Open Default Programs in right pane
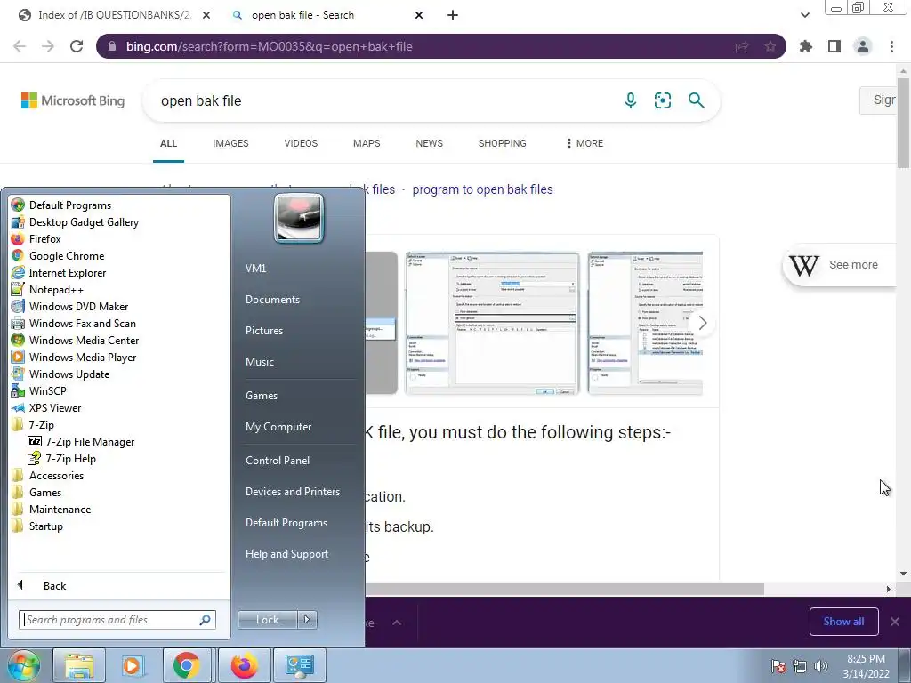911x683 pixels. coord(286,523)
